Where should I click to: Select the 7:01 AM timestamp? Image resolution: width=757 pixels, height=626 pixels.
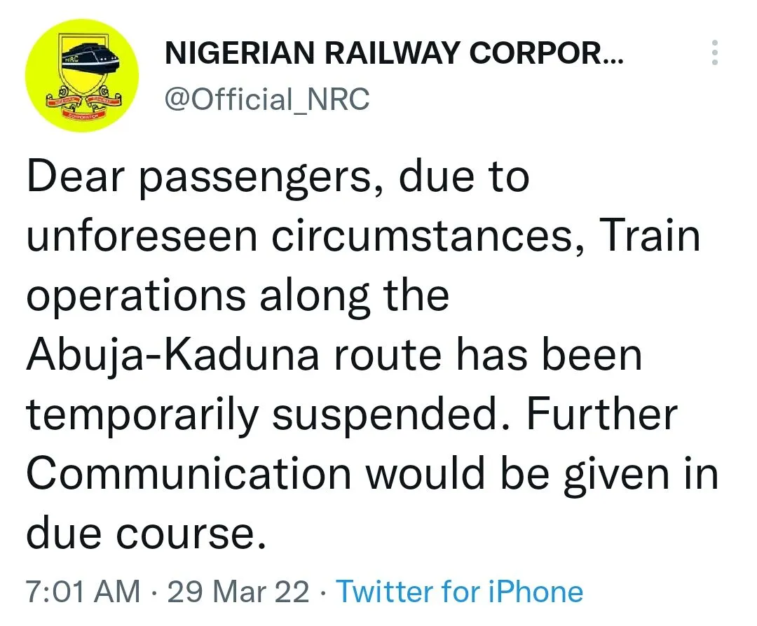[83, 591]
